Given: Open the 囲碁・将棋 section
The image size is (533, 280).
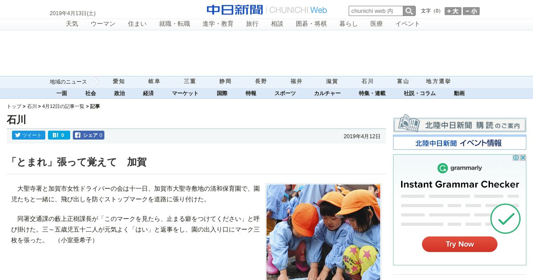Looking at the screenshot, I should [311, 24].
